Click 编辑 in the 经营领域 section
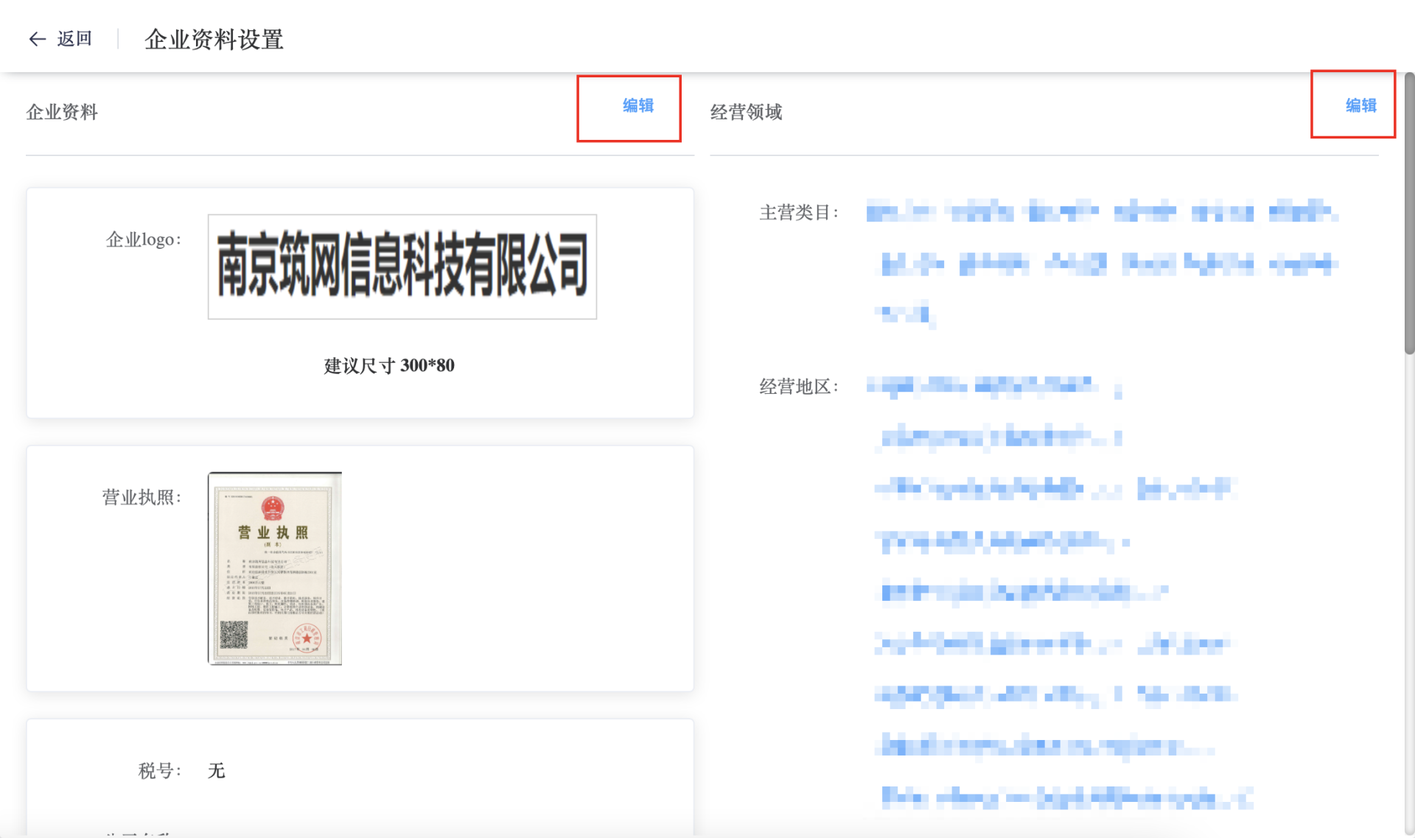The image size is (1415, 838). [x=1360, y=106]
